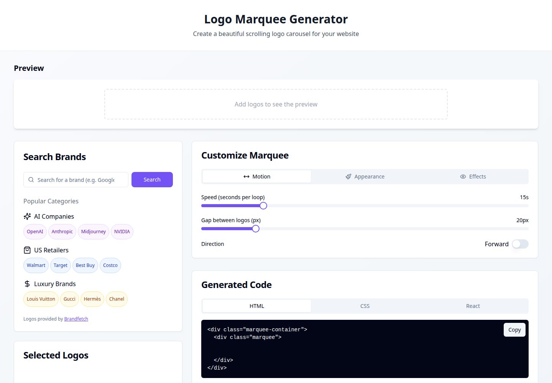Add the Anthropic brand chip
The width and height of the screenshot is (552, 383).
(x=62, y=232)
